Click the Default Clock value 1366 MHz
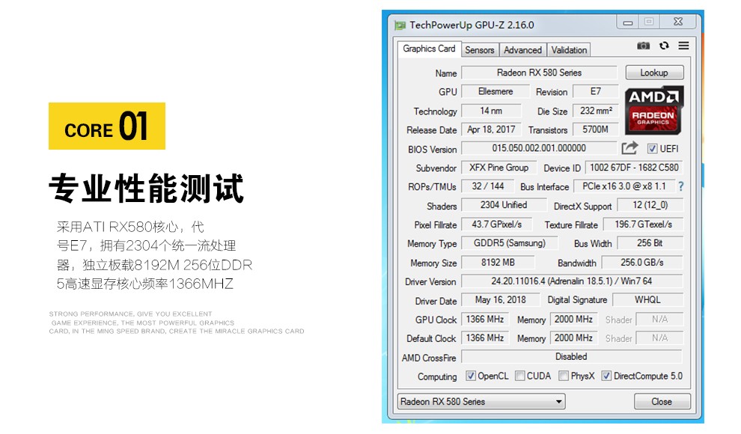Screen dimensions: 741x434 485,338
